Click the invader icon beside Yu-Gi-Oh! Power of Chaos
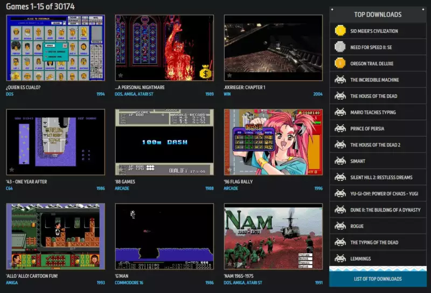 pos(340,193)
